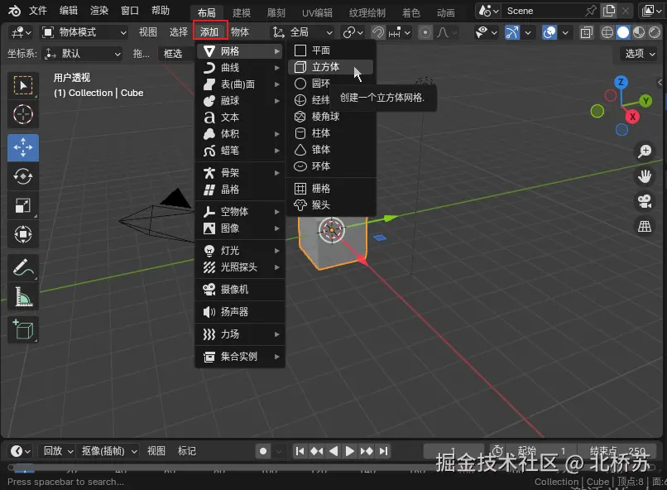Open the 文件 menu
667x490 pixels.
point(38,11)
